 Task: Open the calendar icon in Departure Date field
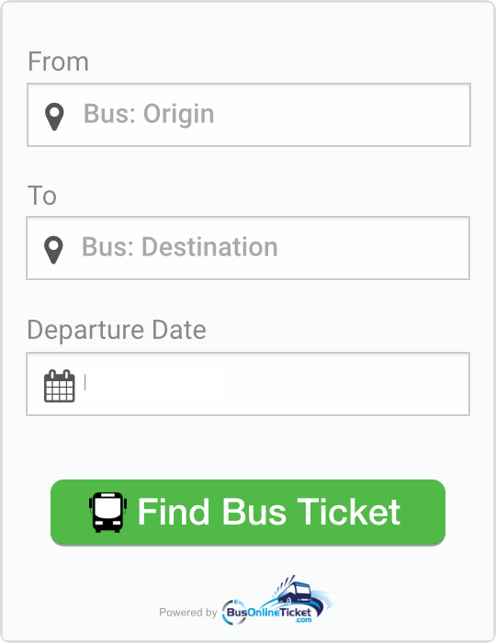pyautogui.click(x=60, y=386)
